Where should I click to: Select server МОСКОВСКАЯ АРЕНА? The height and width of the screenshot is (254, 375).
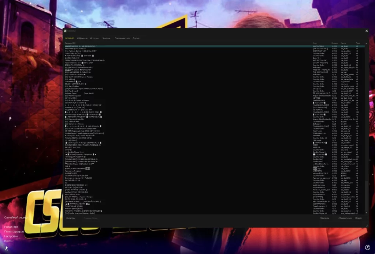point(215,168)
